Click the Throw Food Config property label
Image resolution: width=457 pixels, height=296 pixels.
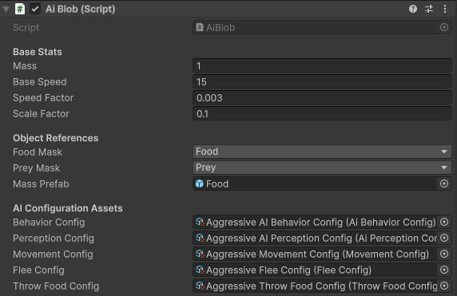point(56,286)
